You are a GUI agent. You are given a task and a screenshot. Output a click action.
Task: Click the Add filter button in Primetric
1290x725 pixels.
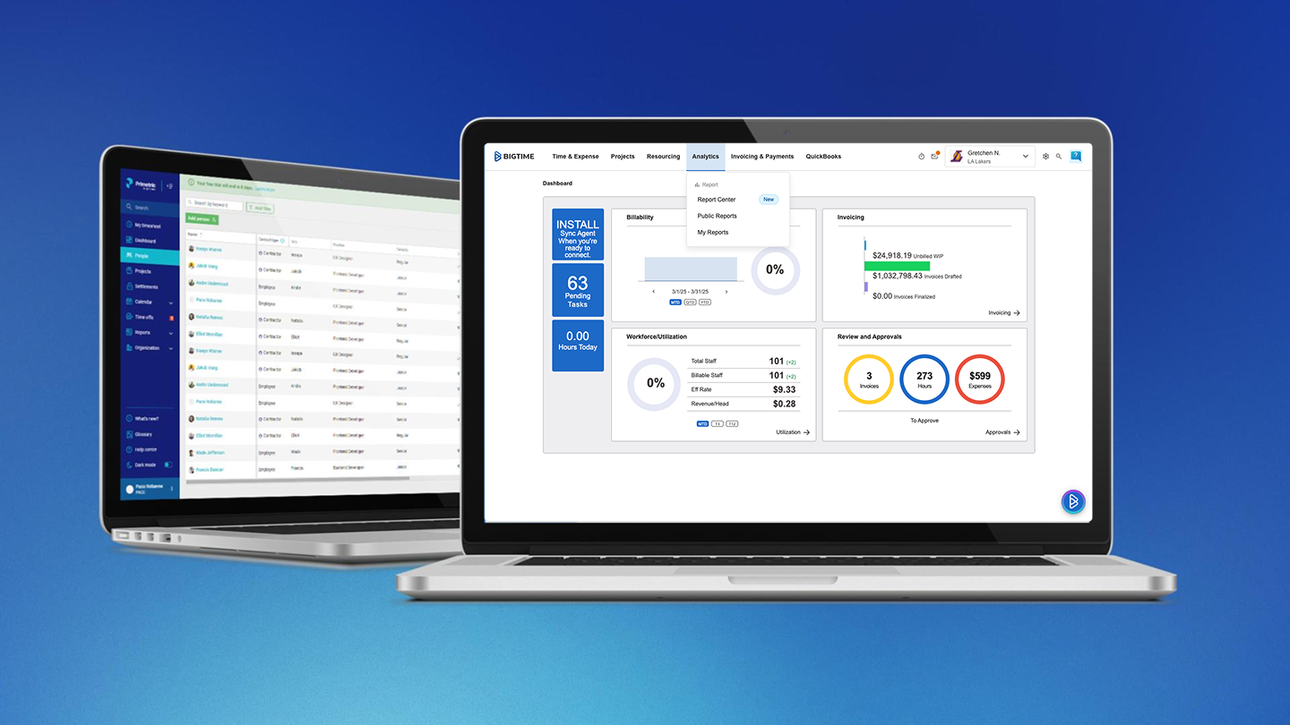point(260,208)
